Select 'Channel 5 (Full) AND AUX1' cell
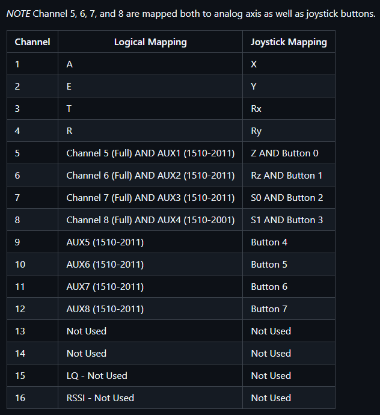The height and width of the screenshot is (415, 380). [150, 153]
